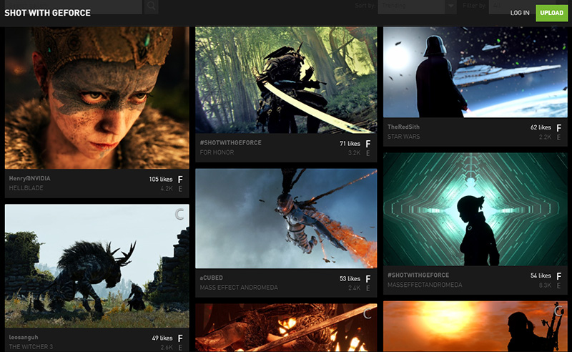Click the THE WITCHER 3 game label

pos(31,347)
